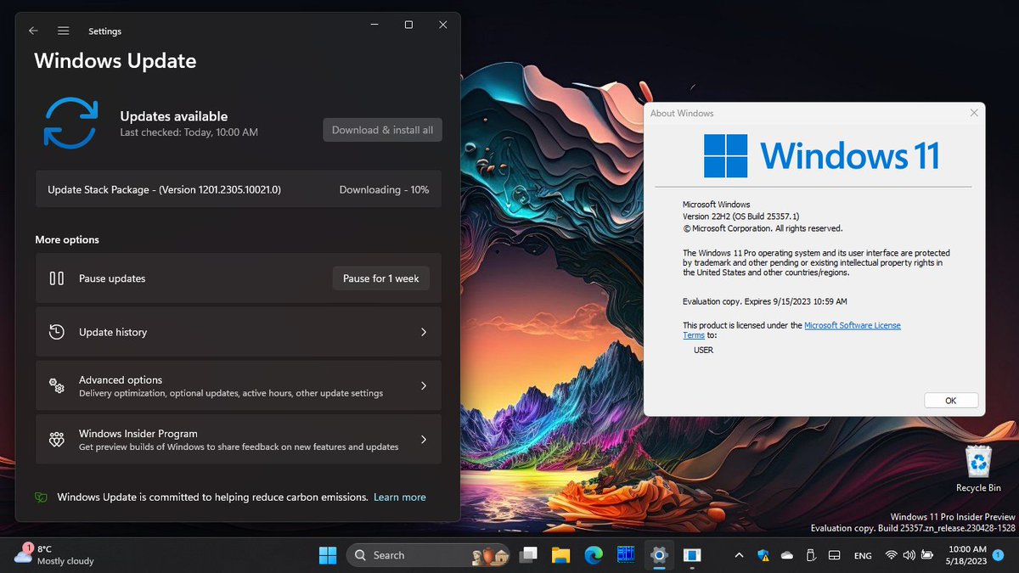
Task: Open the Advanced options row
Action: pyautogui.click(x=239, y=385)
